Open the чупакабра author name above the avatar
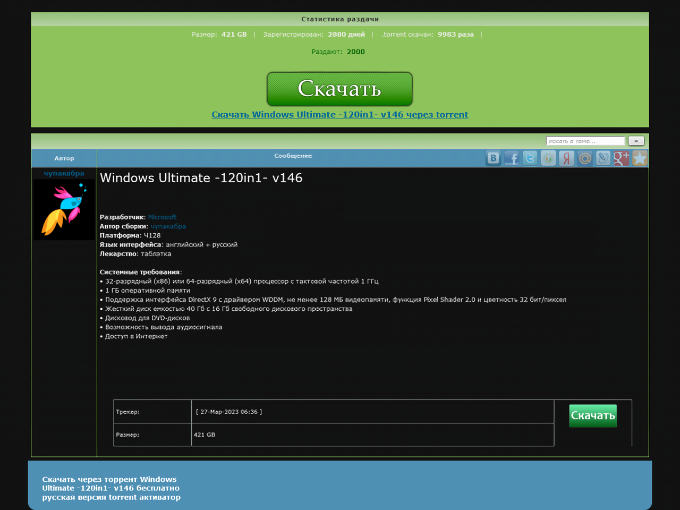680x510 pixels. tap(64, 173)
